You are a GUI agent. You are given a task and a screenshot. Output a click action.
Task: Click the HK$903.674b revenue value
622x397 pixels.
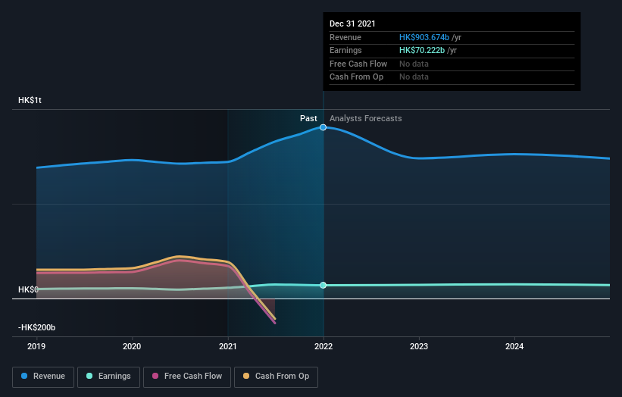[424, 37]
